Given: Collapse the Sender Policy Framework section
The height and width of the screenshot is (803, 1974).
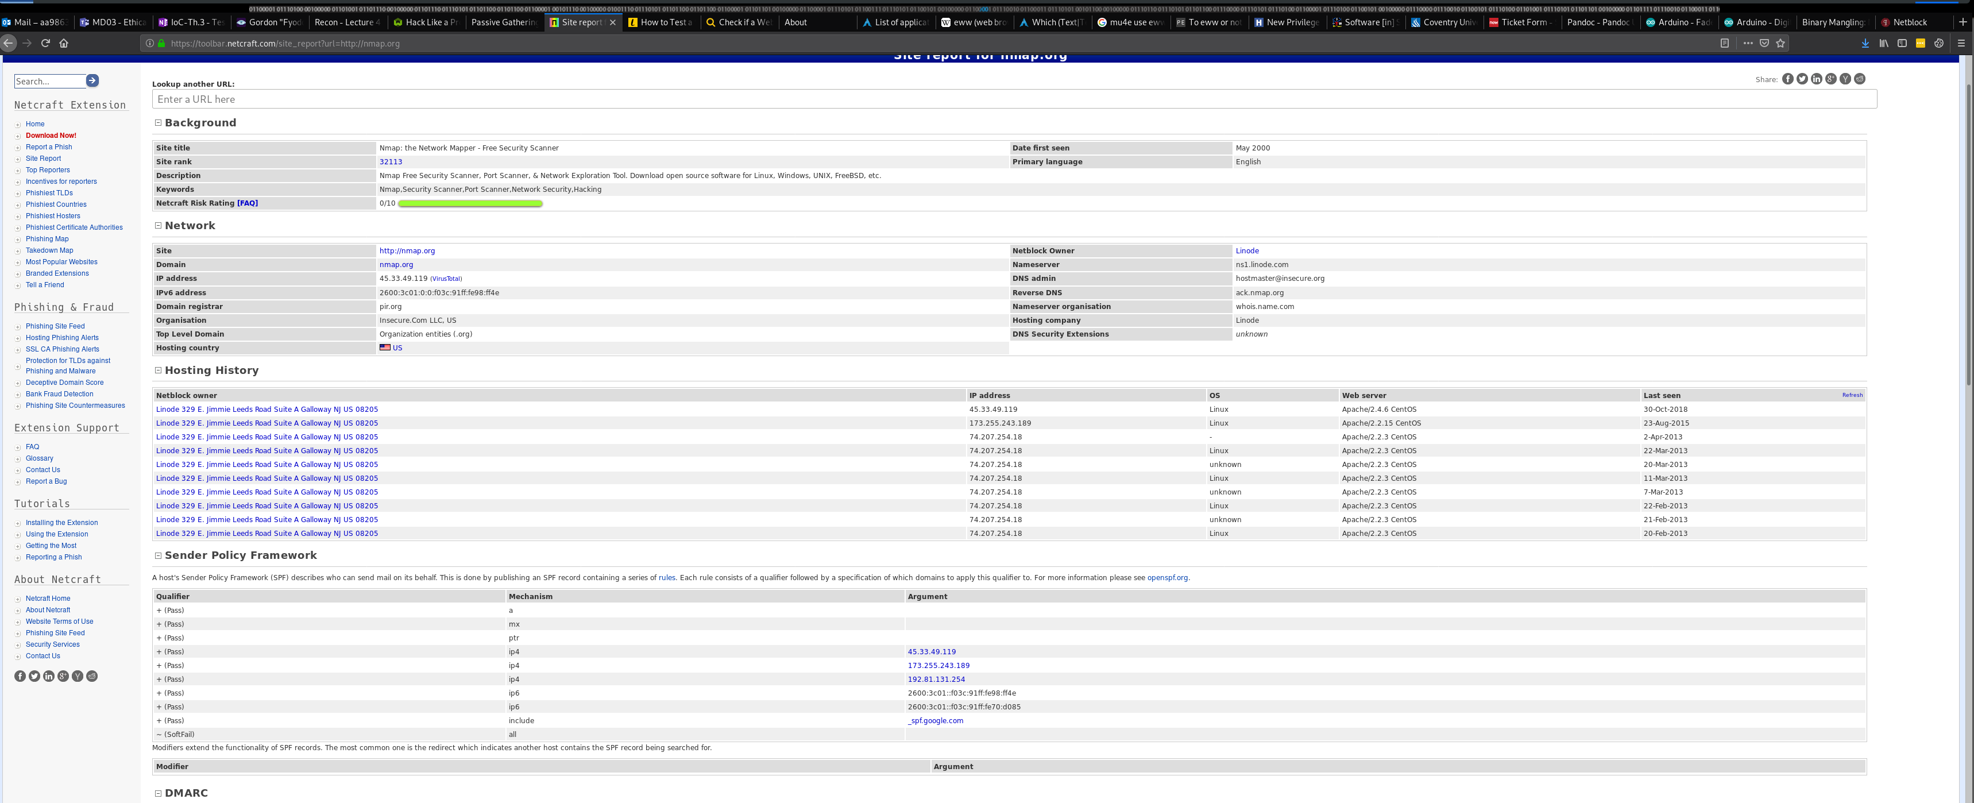Looking at the screenshot, I should [159, 555].
